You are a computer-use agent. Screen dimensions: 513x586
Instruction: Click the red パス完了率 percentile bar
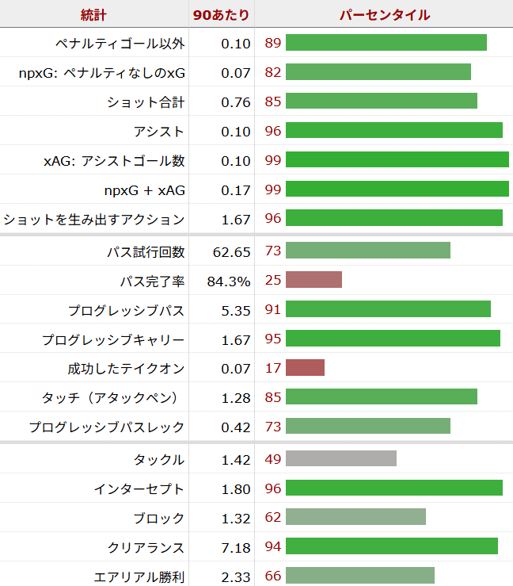(x=313, y=280)
